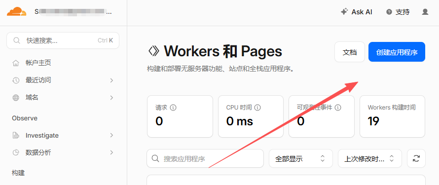Click the 快速搜索 input field
The height and width of the screenshot is (185, 439).
click(63, 40)
